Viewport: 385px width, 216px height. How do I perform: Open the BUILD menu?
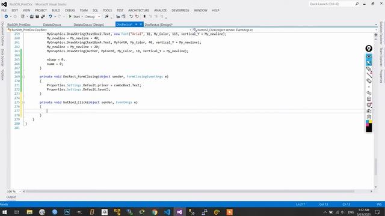56,10
